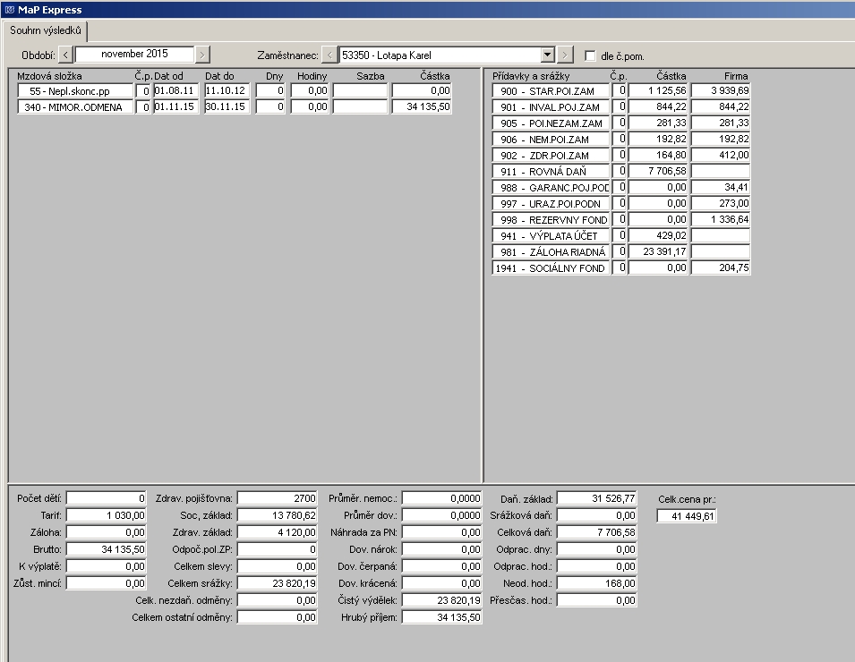Select the '1941 - SOCIÁLNY FOND' row

click(x=551, y=268)
